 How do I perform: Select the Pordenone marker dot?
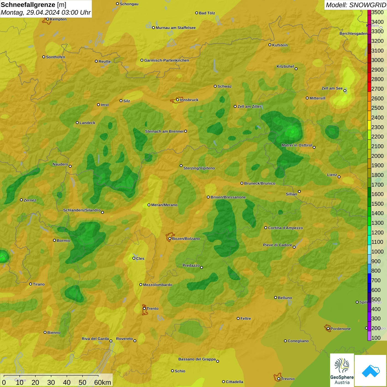(328, 329)
